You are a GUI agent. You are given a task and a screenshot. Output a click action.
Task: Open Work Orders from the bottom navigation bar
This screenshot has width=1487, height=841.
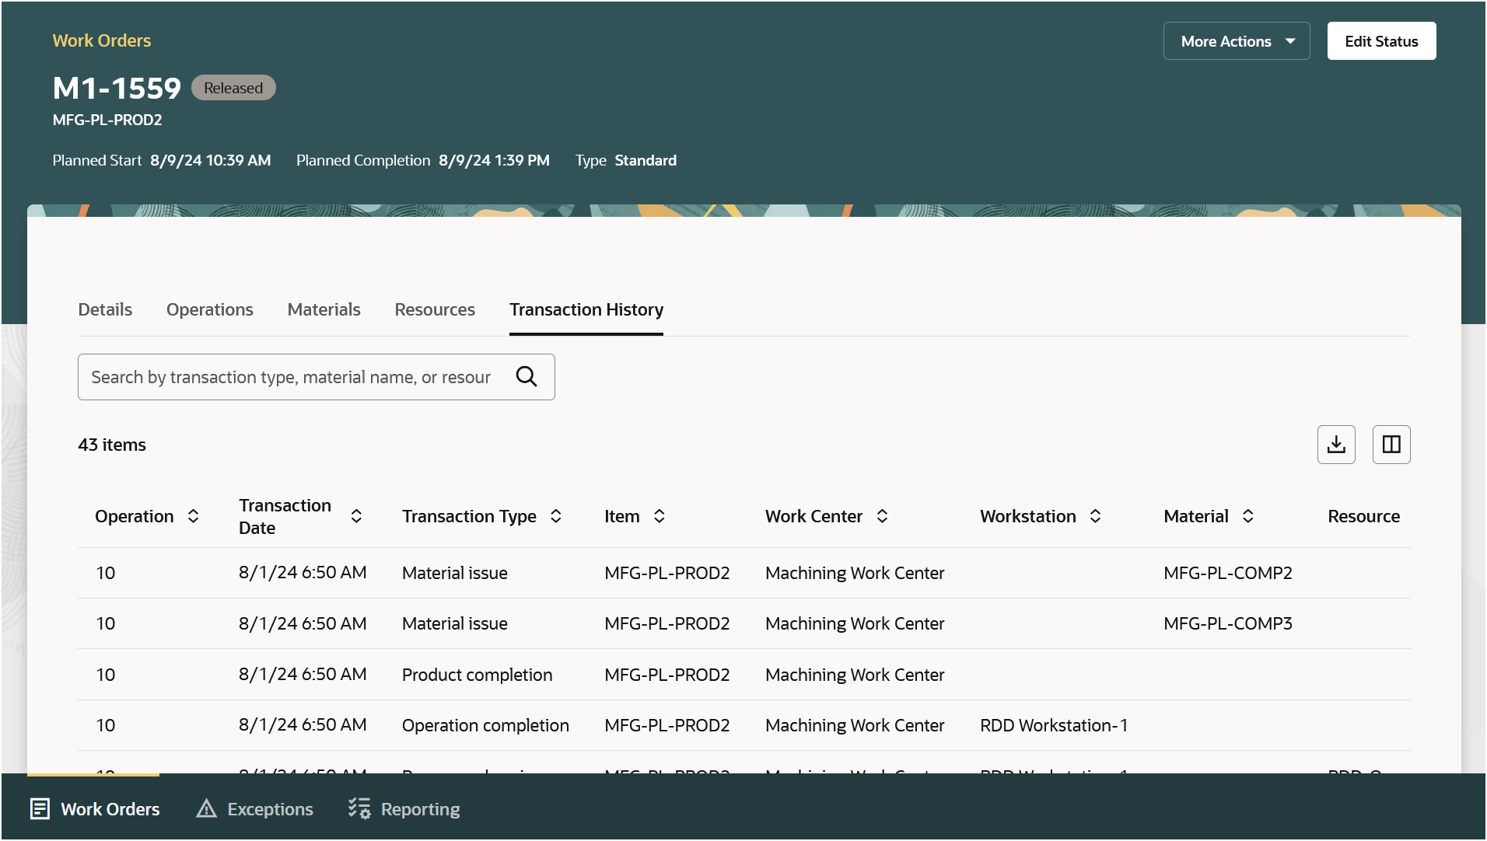click(x=94, y=809)
